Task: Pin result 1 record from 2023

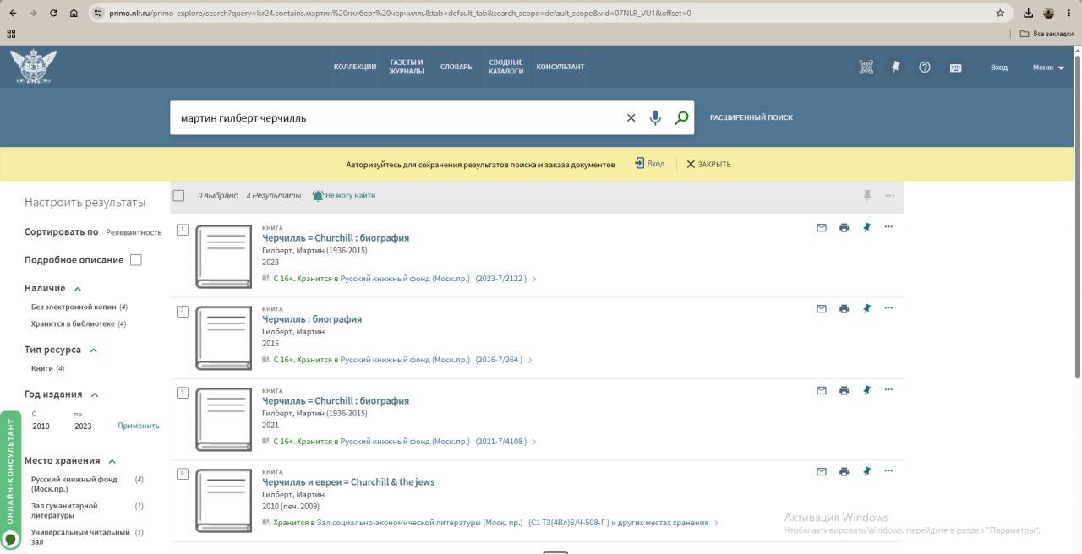Action: pyautogui.click(x=866, y=227)
